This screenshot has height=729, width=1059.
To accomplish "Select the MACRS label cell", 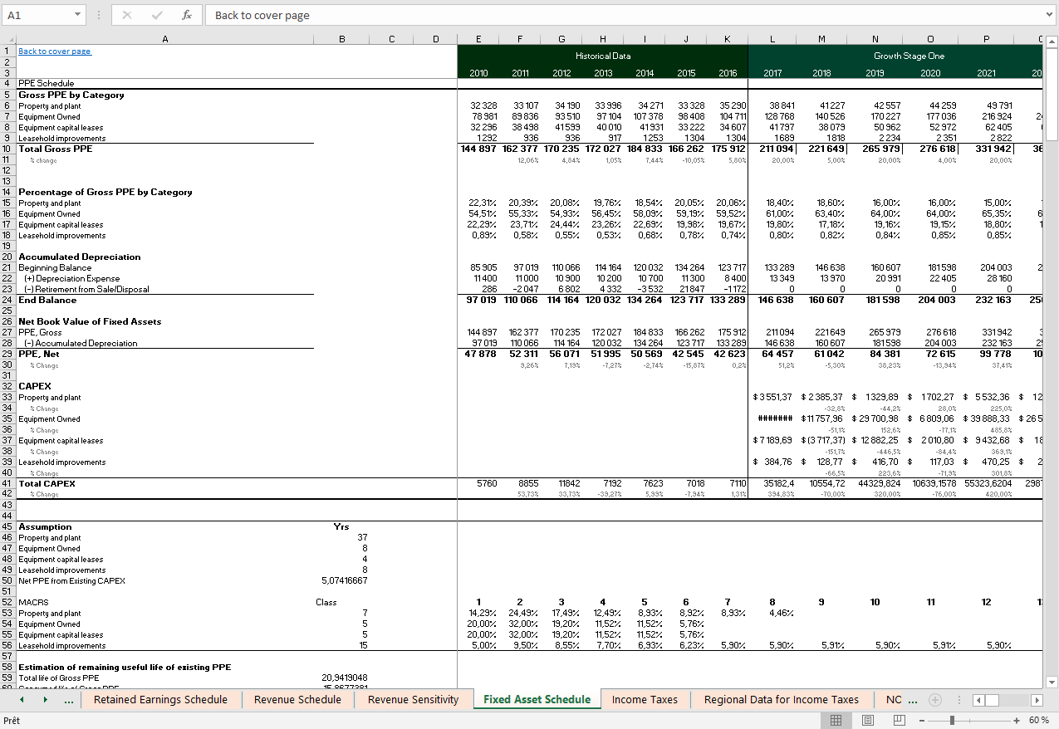I will 33,602.
